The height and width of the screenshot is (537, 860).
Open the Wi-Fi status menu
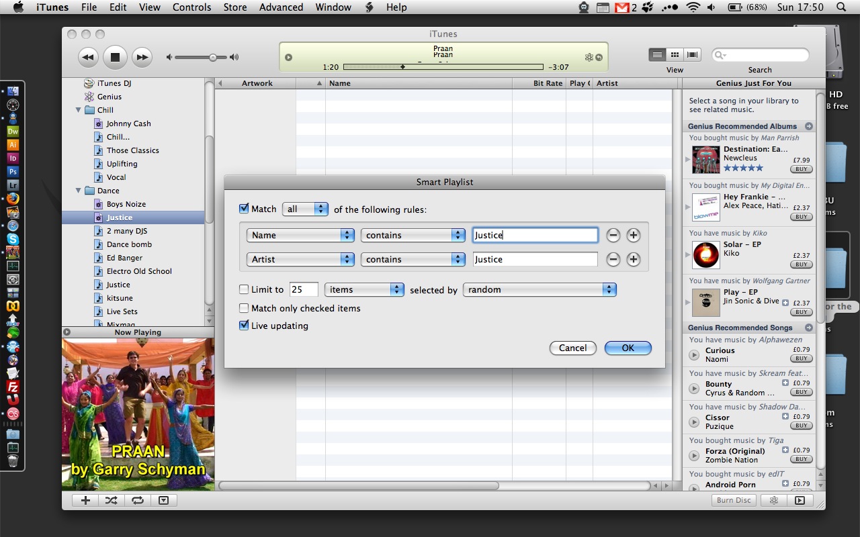coord(693,7)
